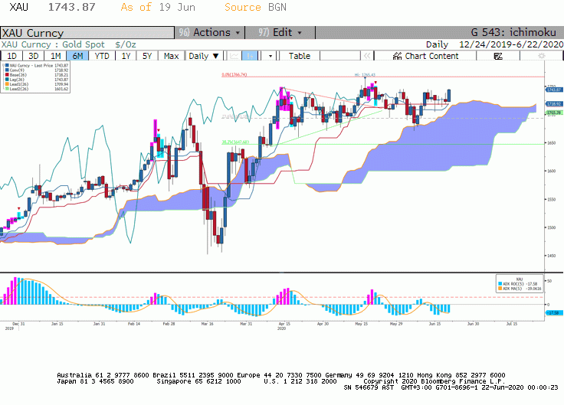Click the ADX MA(5) legend entry
The image size is (564, 405).
click(520, 289)
